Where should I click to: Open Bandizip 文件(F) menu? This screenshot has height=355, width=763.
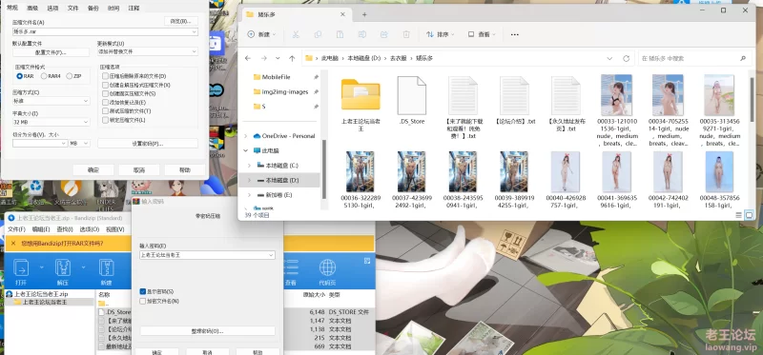click(x=16, y=229)
